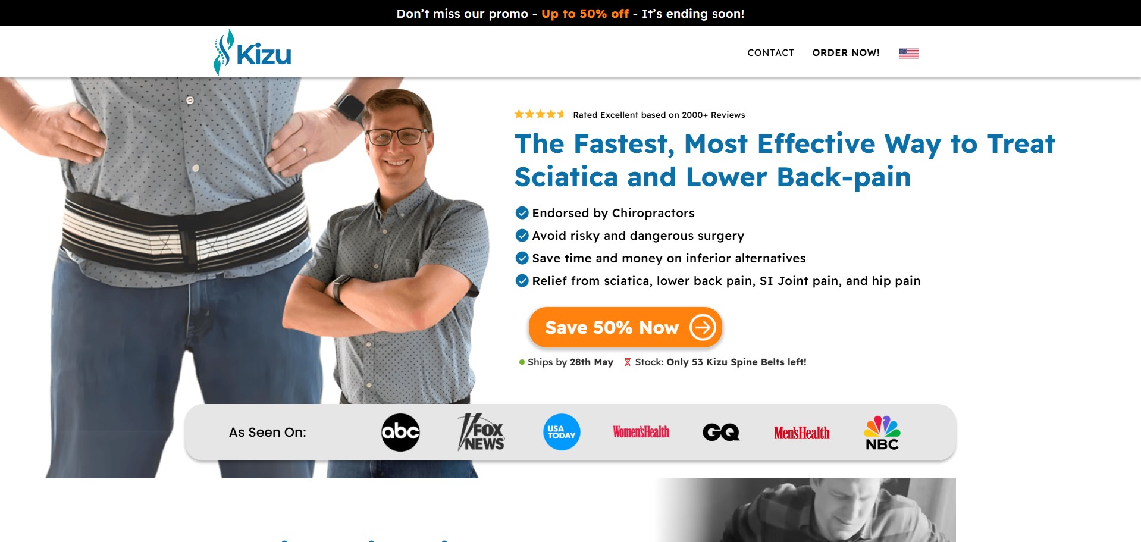The width and height of the screenshot is (1141, 542).
Task: Click the GQ logo
Action: [721, 433]
